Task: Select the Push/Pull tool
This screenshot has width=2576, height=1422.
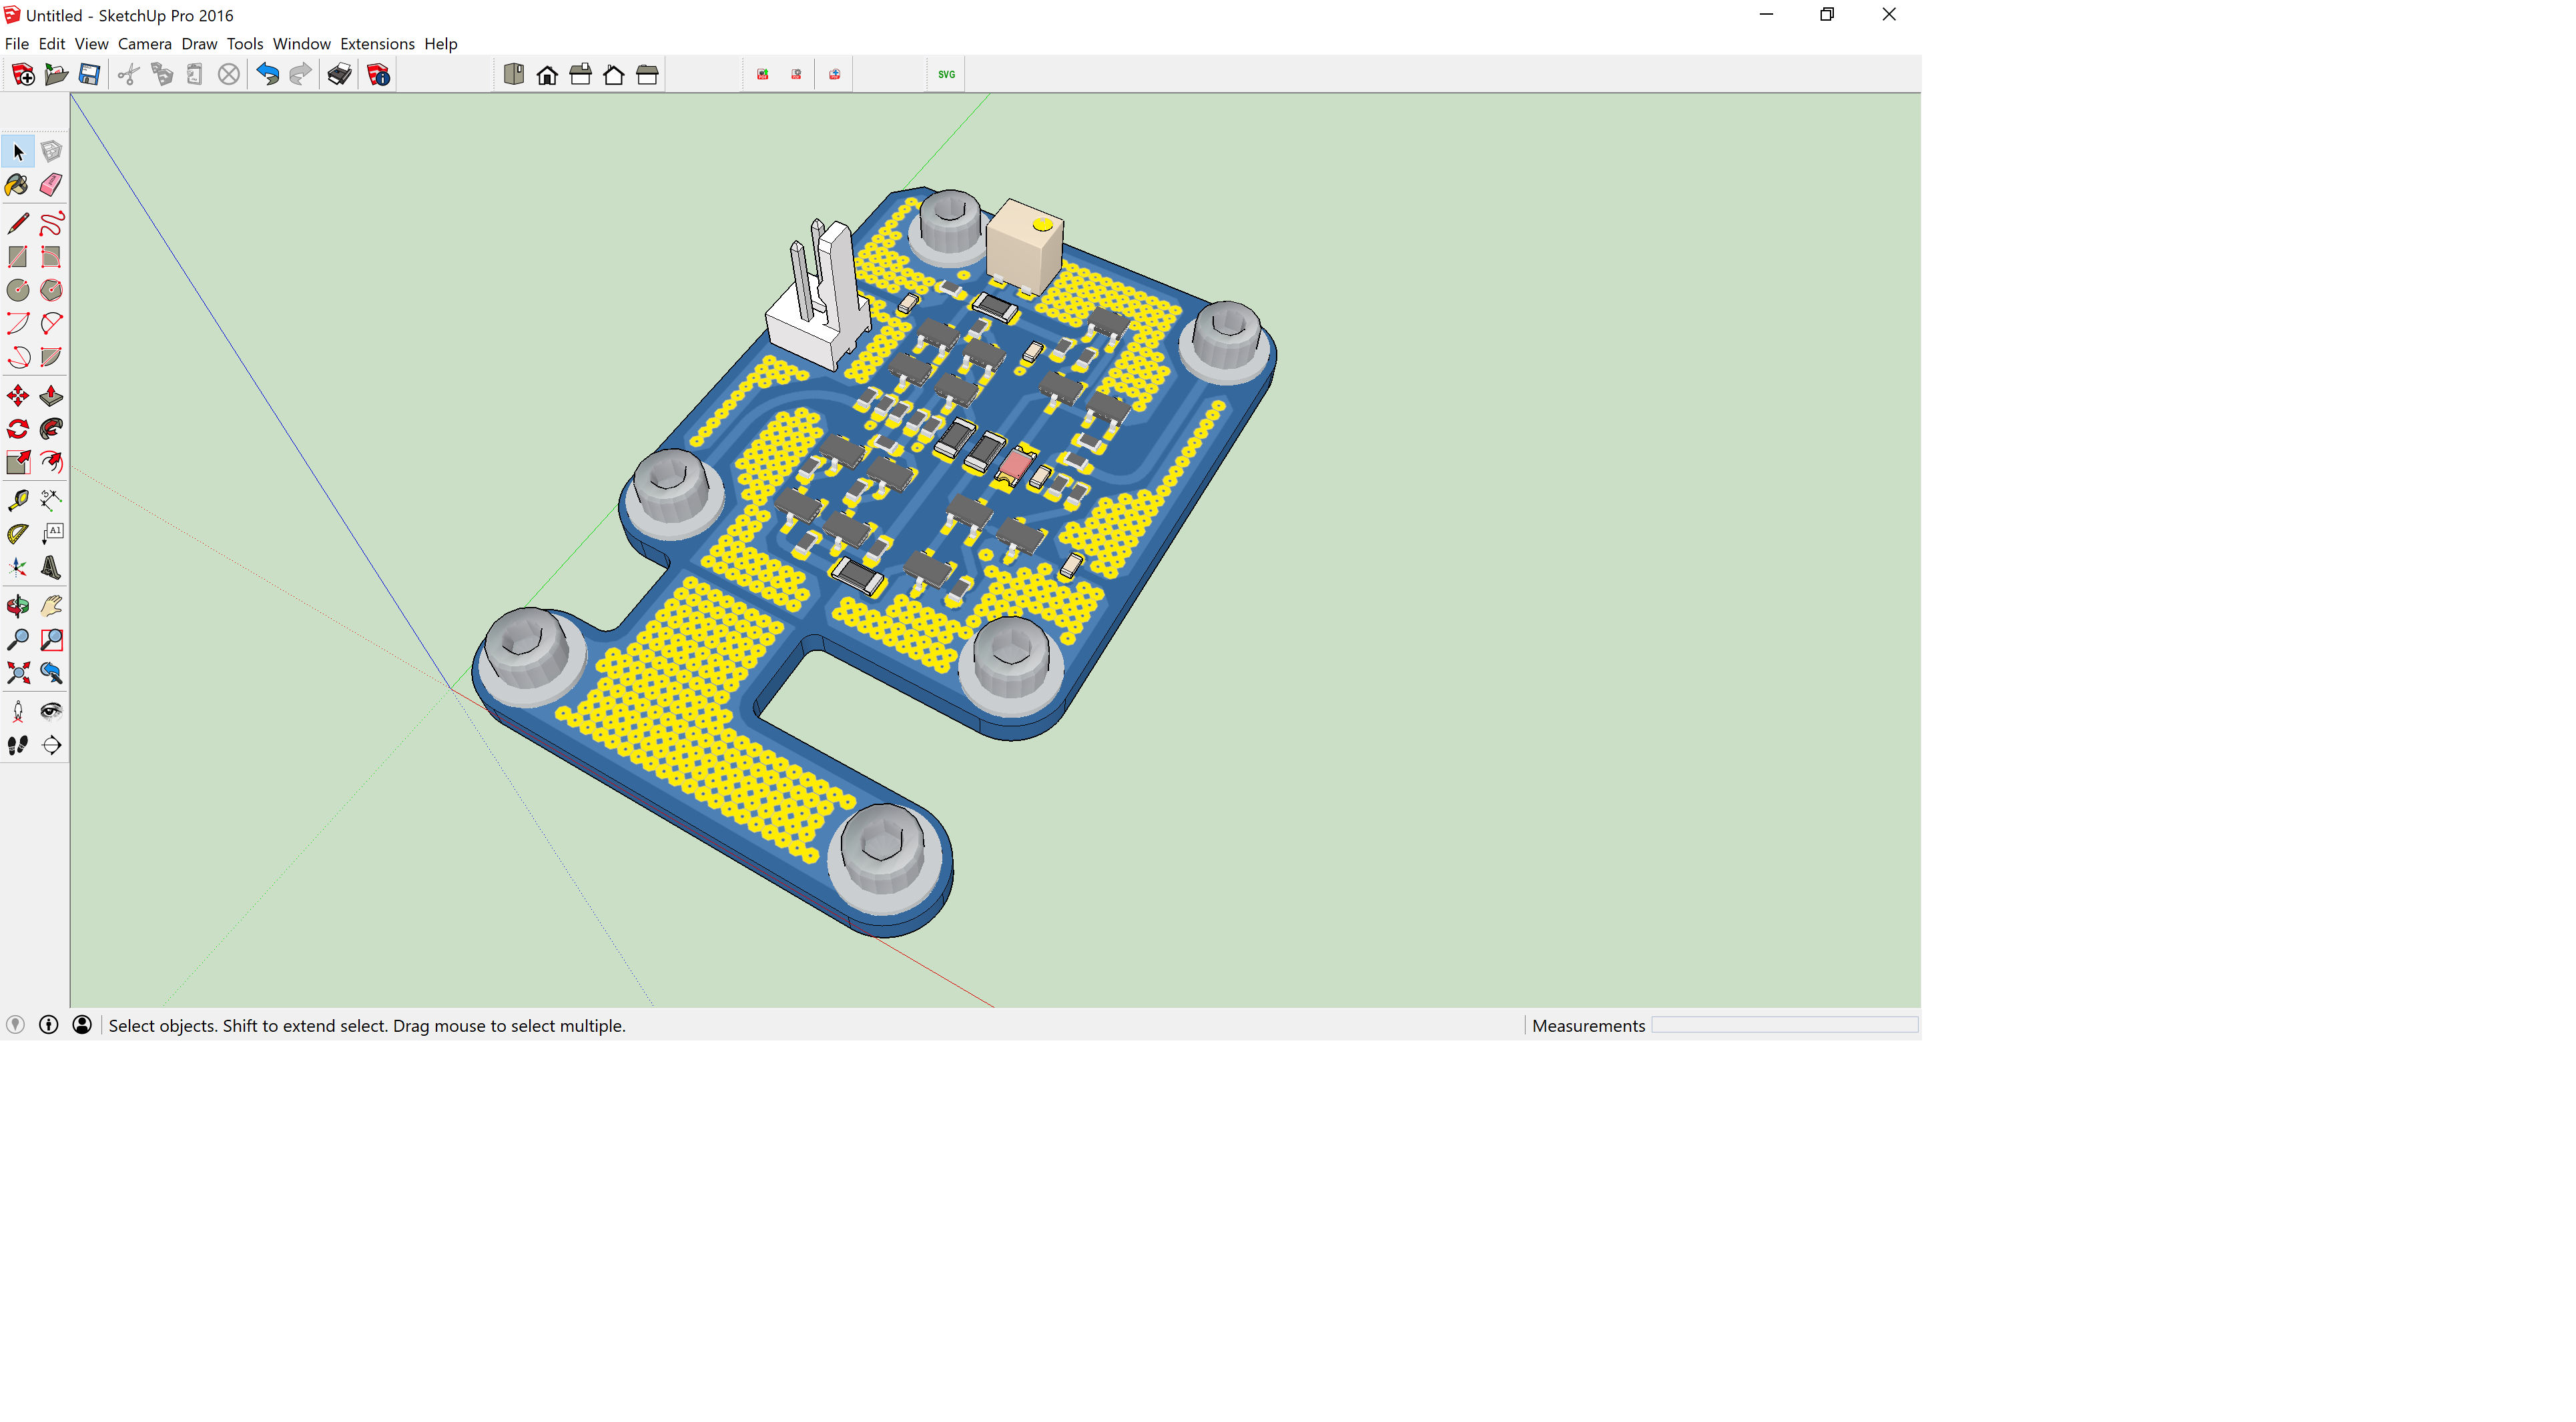Action: coord(52,396)
